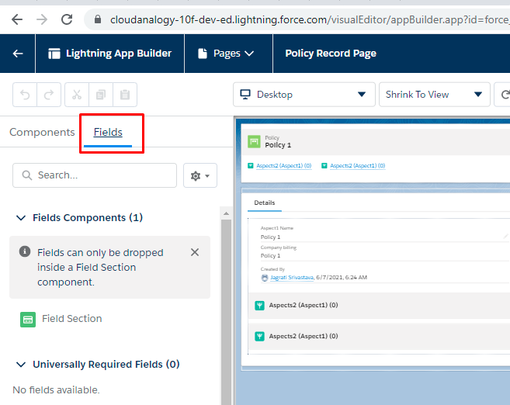Screen dimensions: 510x405
Task: Click the Copy toolbar icon
Action: pos(101,95)
